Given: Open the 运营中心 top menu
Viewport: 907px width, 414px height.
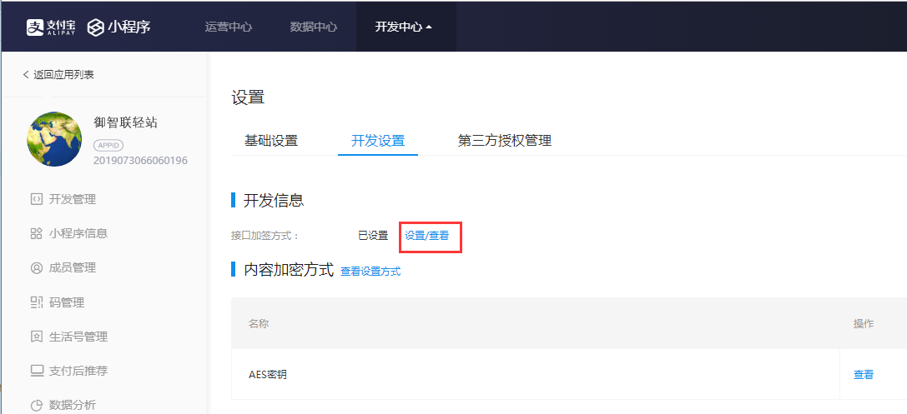Looking at the screenshot, I should 229,27.
